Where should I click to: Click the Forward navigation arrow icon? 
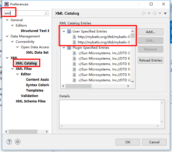[155, 13]
